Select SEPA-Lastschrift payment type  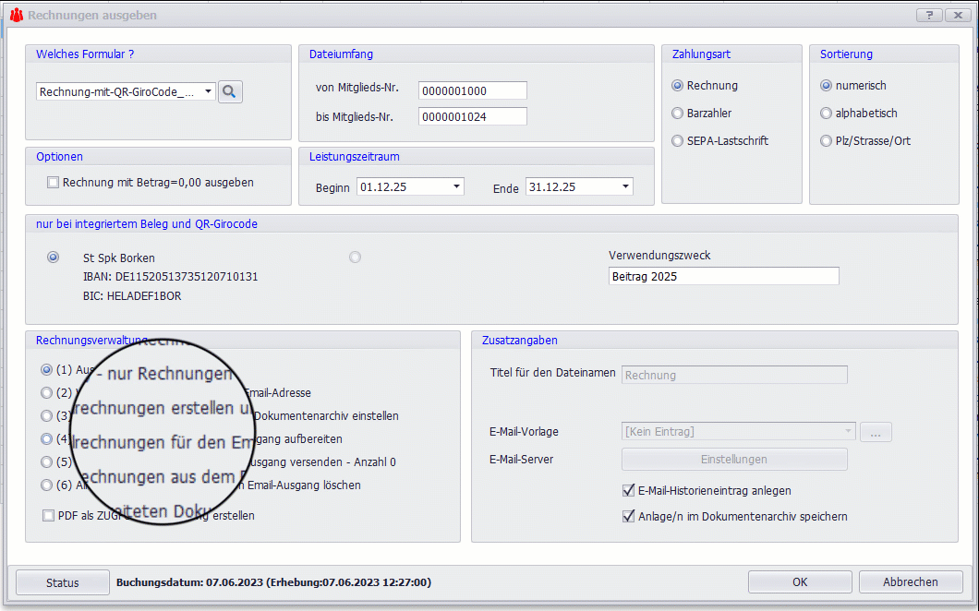point(678,141)
